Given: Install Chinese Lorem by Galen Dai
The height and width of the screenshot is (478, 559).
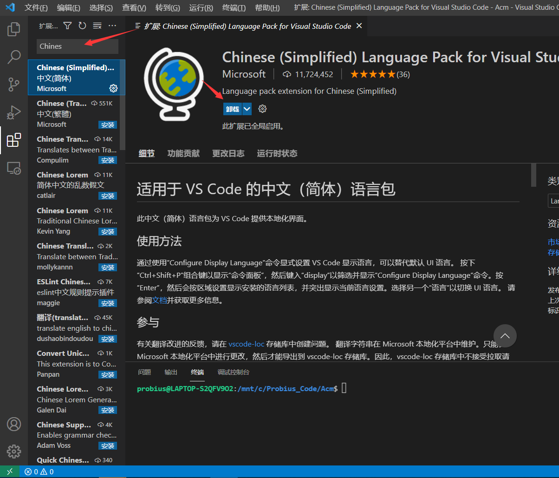Looking at the screenshot, I should pyautogui.click(x=108, y=410).
